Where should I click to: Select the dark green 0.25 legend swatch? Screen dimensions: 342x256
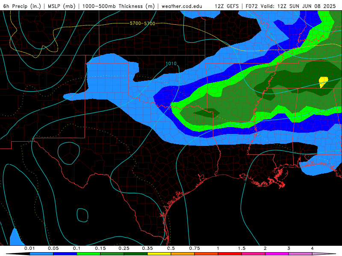[136, 254]
